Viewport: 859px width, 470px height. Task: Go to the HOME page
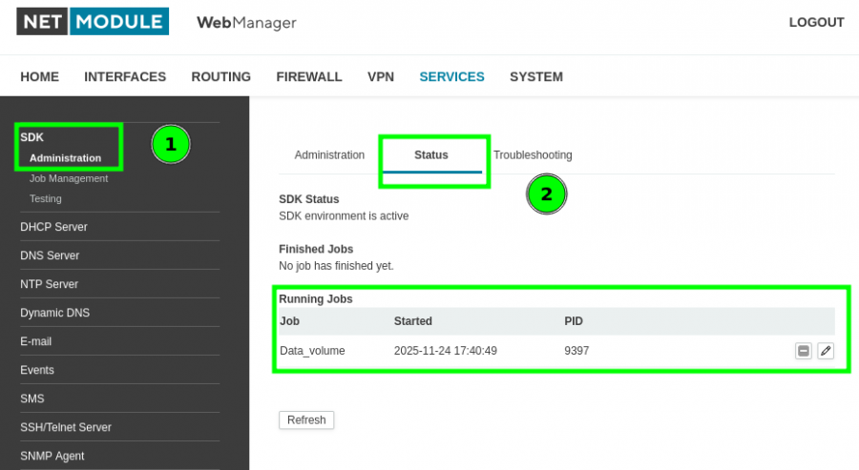(39, 77)
